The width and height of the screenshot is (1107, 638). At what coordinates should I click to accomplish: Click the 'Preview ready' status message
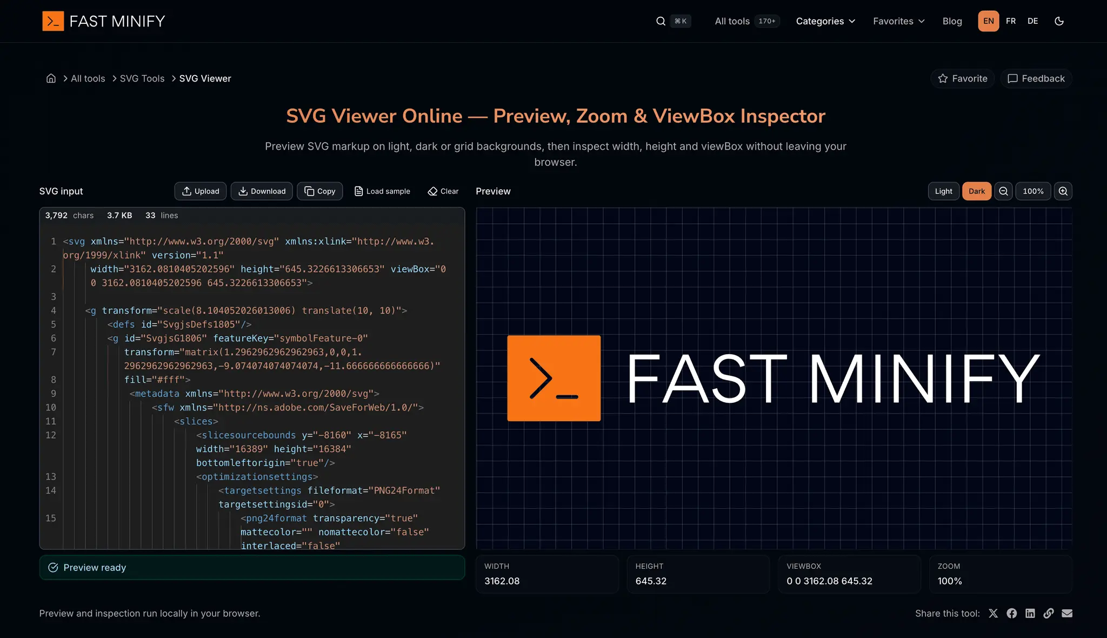pyautogui.click(x=252, y=567)
